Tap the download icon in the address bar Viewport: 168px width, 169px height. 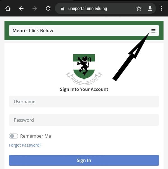point(150,8)
